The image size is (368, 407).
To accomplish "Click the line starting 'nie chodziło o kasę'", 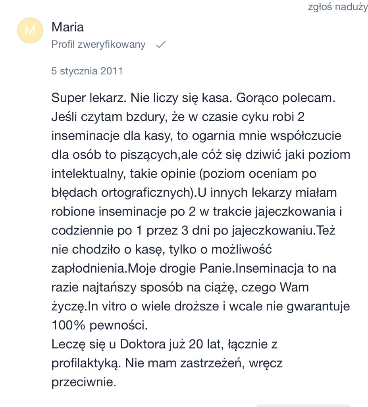I will pos(161,250).
